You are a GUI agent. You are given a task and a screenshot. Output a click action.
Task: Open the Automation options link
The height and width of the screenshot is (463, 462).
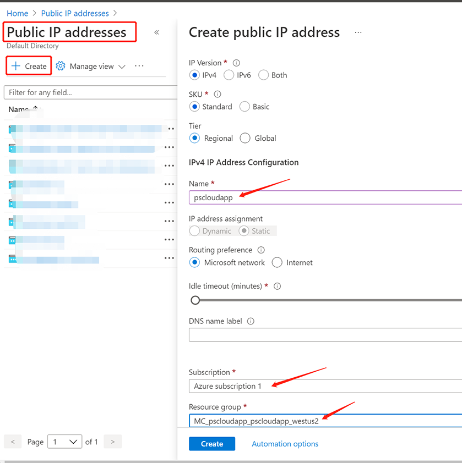click(x=285, y=444)
